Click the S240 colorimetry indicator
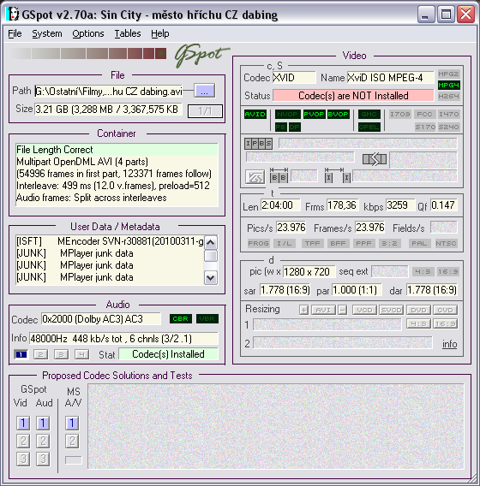Image resolution: width=480 pixels, height=486 pixels. tap(448, 127)
